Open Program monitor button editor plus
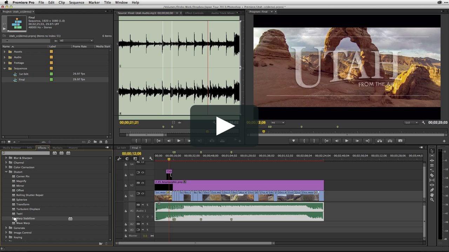The width and height of the screenshot is (449, 252). (x=444, y=141)
